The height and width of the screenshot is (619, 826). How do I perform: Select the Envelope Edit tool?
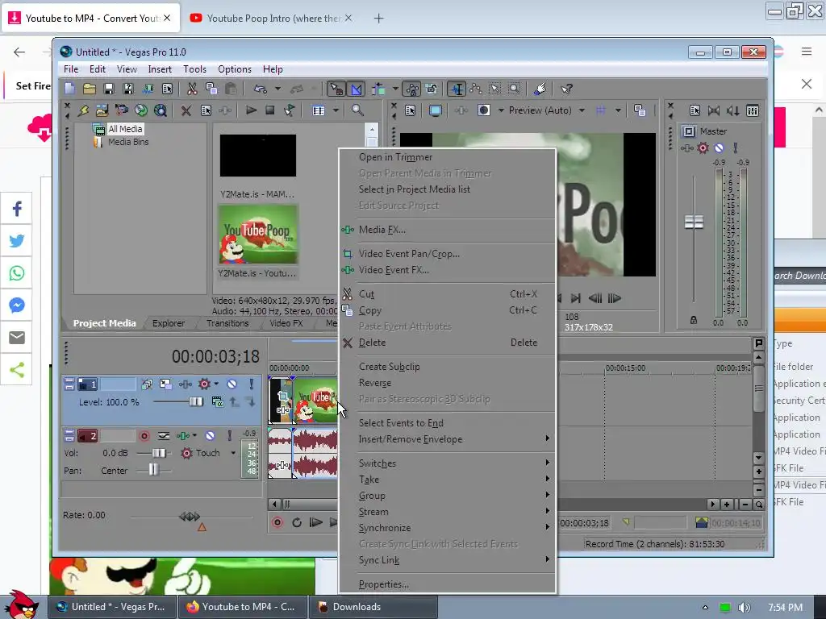[x=476, y=89]
